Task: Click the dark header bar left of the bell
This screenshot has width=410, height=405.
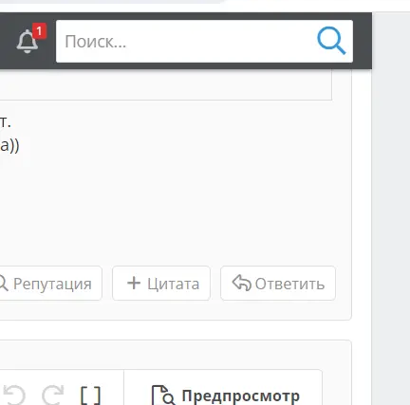Action: pyautogui.click(x=7, y=41)
